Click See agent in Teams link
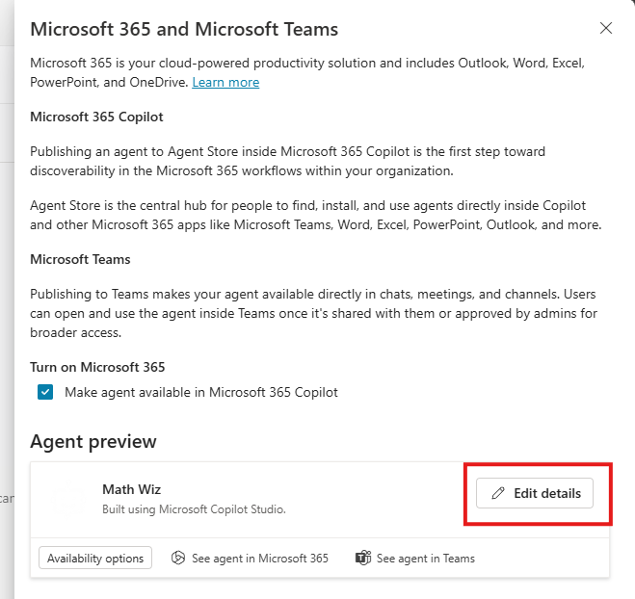Image resolution: width=635 pixels, height=599 pixels. click(x=415, y=559)
